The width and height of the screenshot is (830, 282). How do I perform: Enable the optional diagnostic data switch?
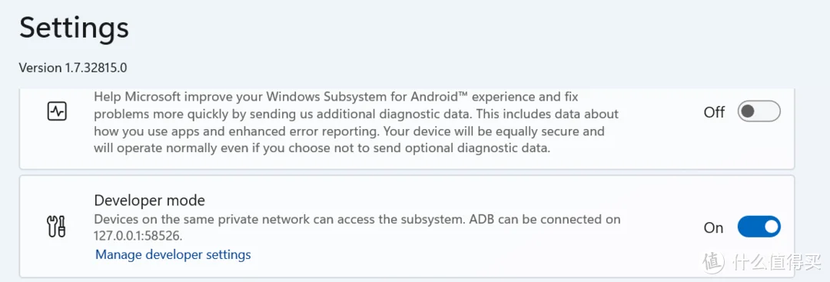pyautogui.click(x=759, y=111)
